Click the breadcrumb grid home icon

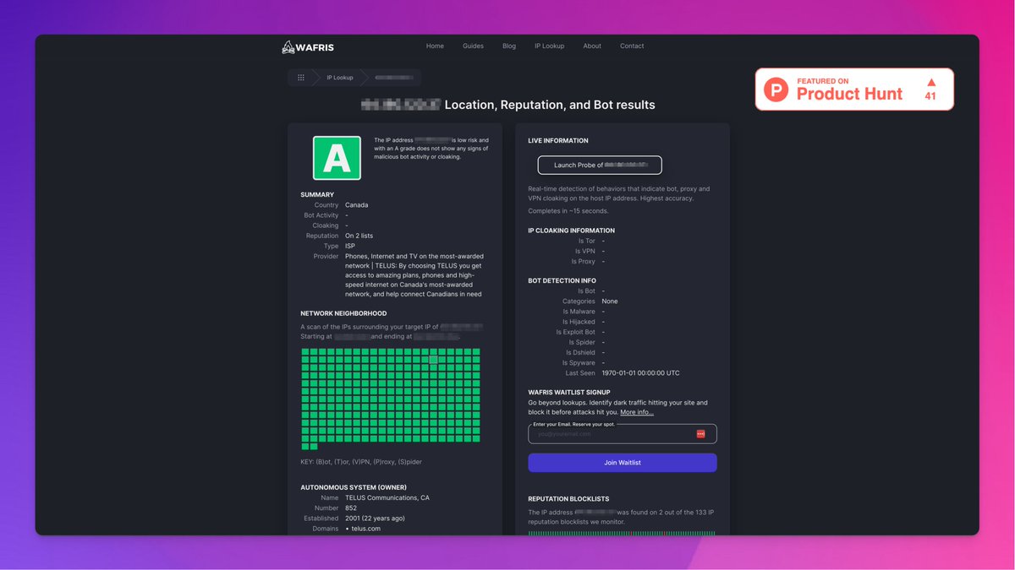[x=301, y=78]
